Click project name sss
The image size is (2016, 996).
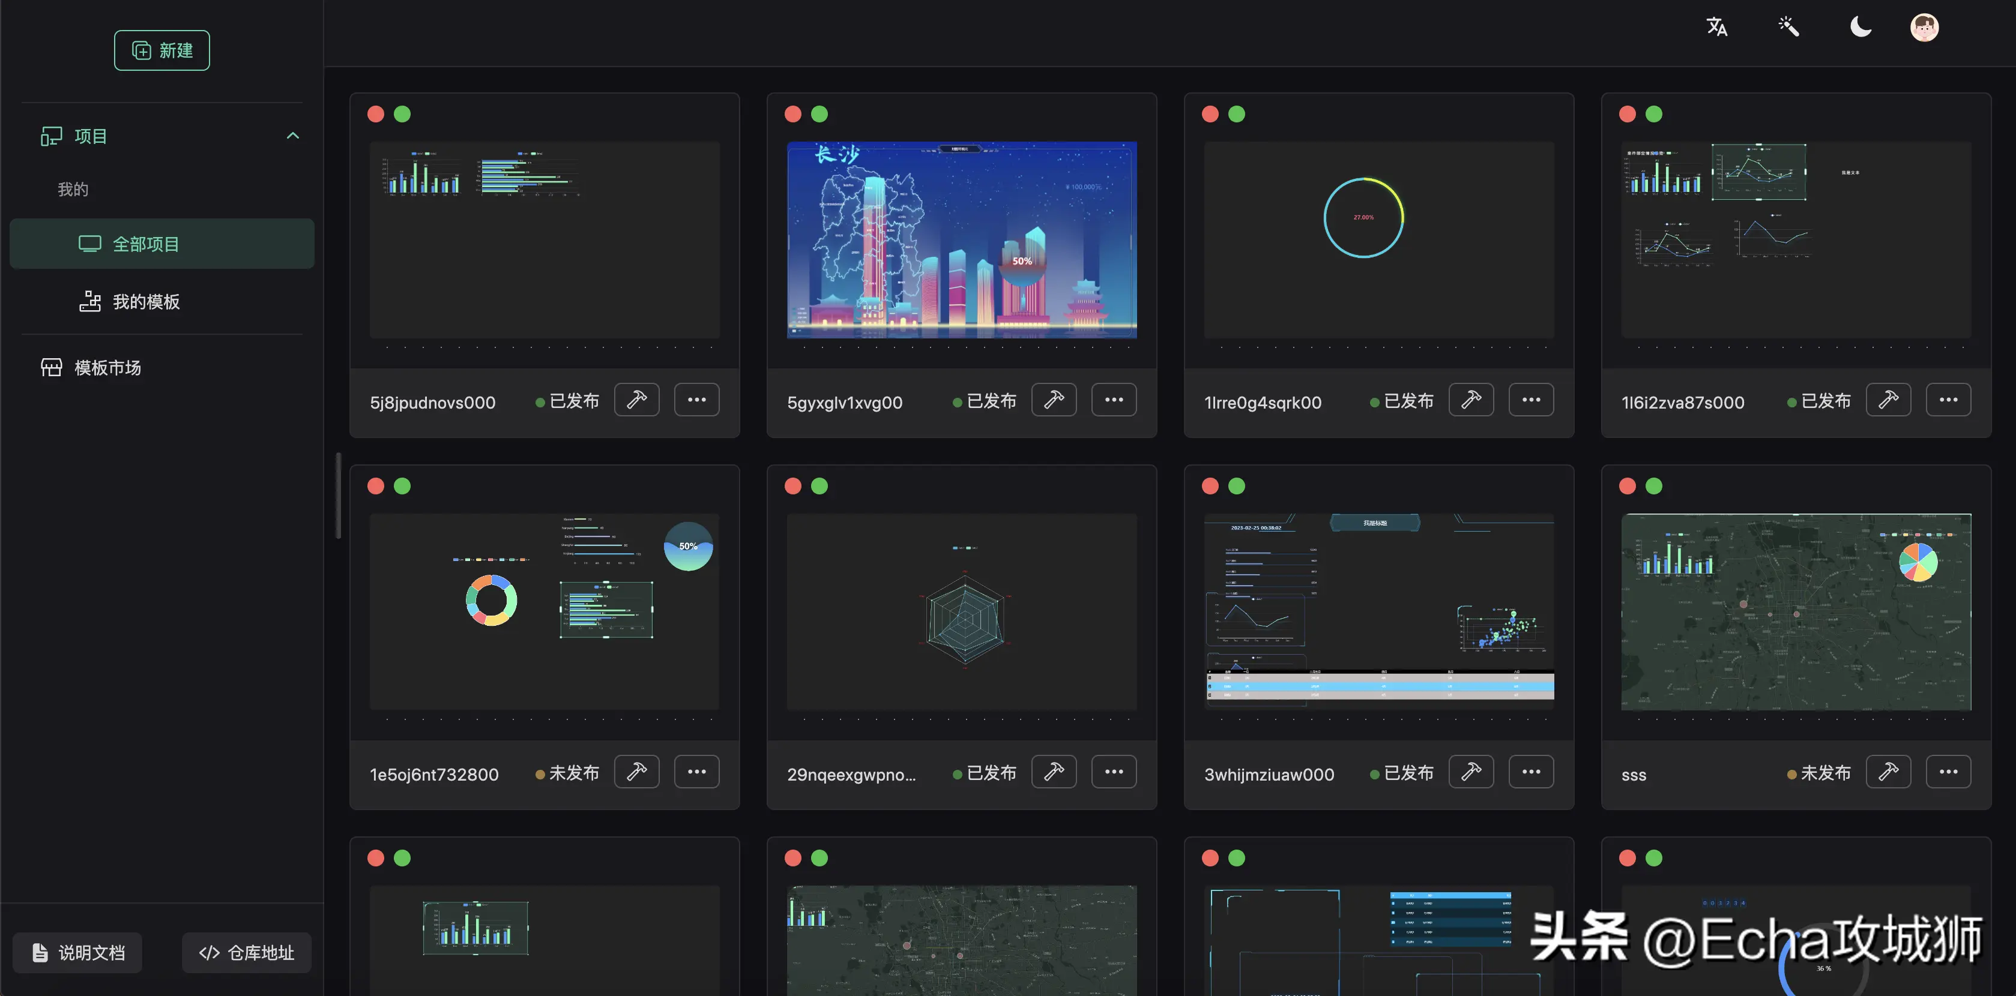click(x=1634, y=775)
